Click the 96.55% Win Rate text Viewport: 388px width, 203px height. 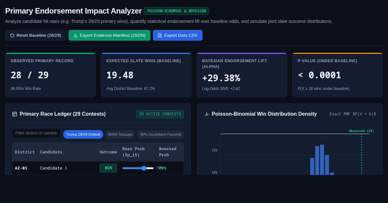[x=26, y=89]
